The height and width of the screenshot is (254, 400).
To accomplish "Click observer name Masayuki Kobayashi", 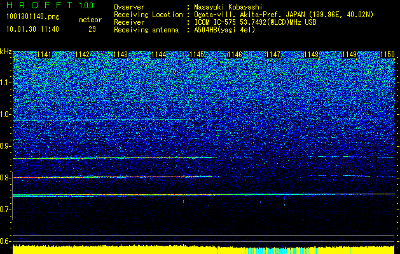I will [x=228, y=7].
